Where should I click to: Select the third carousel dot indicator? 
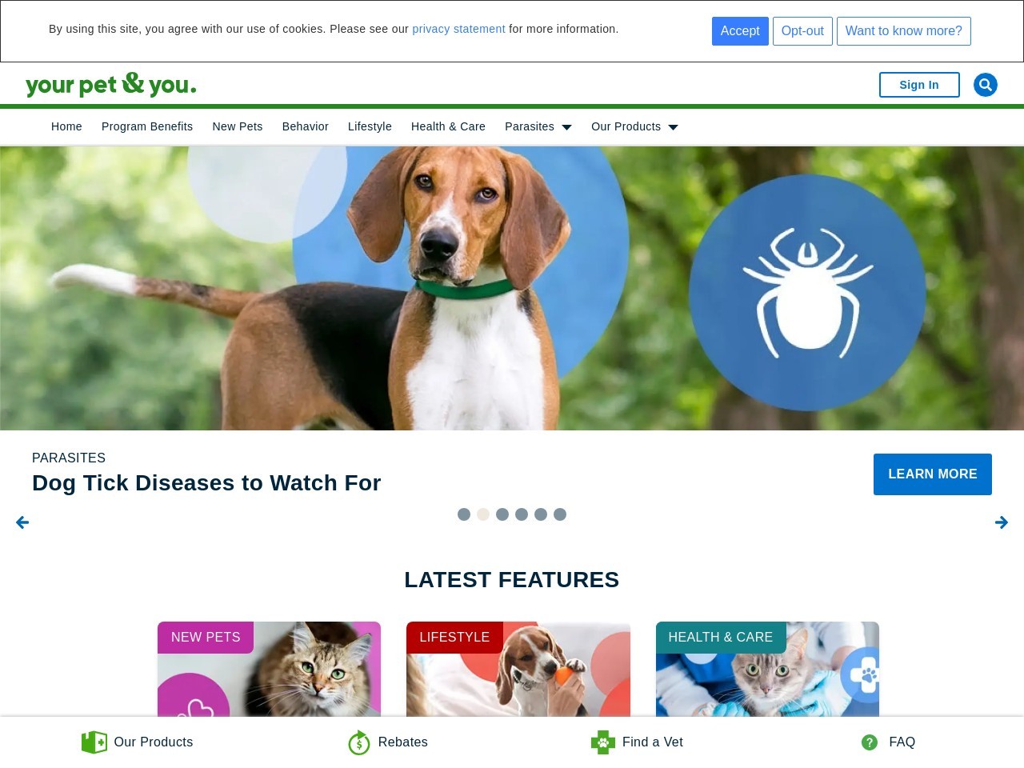point(502,514)
